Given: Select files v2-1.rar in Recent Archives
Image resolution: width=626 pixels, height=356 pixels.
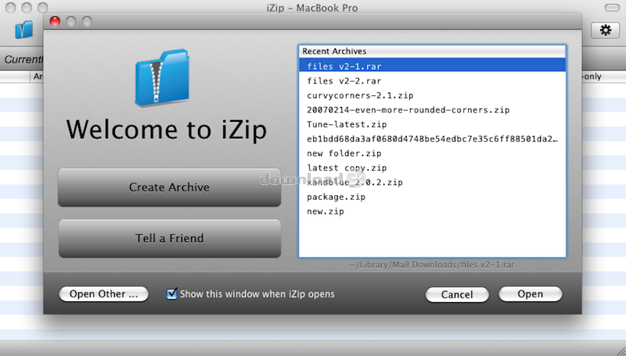Looking at the screenshot, I should (x=433, y=66).
